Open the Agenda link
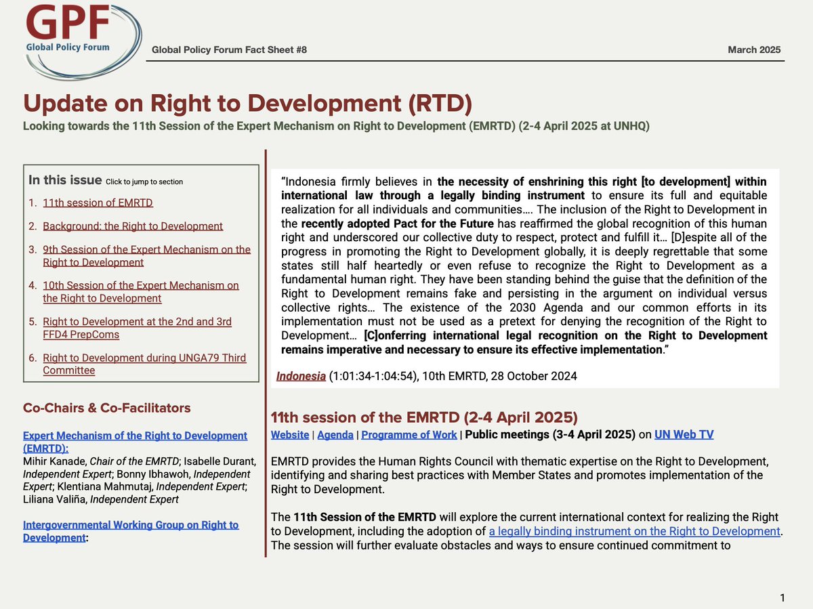 click(335, 435)
